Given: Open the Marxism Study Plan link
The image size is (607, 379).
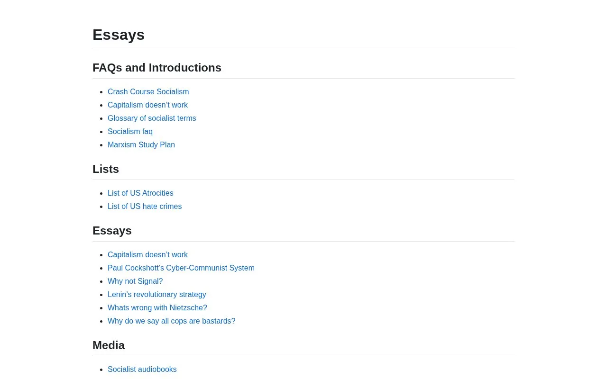Looking at the screenshot, I should tap(141, 145).
